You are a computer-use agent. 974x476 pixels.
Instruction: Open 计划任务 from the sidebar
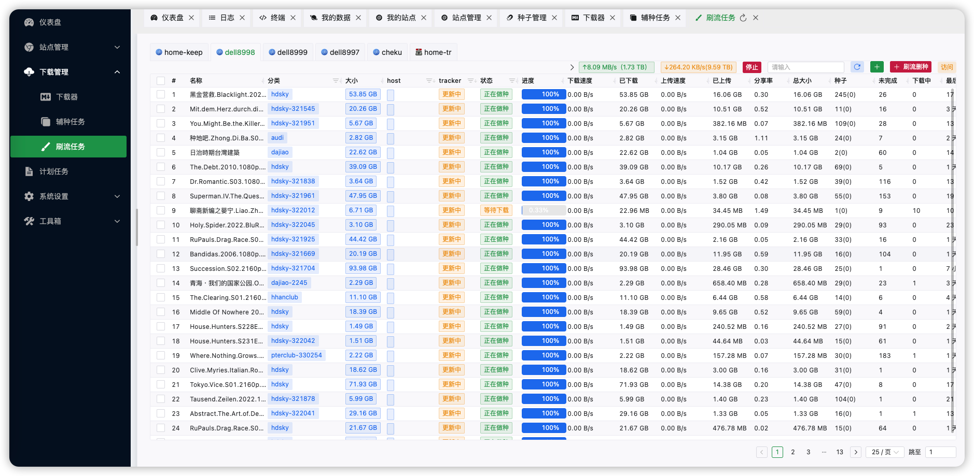point(54,171)
